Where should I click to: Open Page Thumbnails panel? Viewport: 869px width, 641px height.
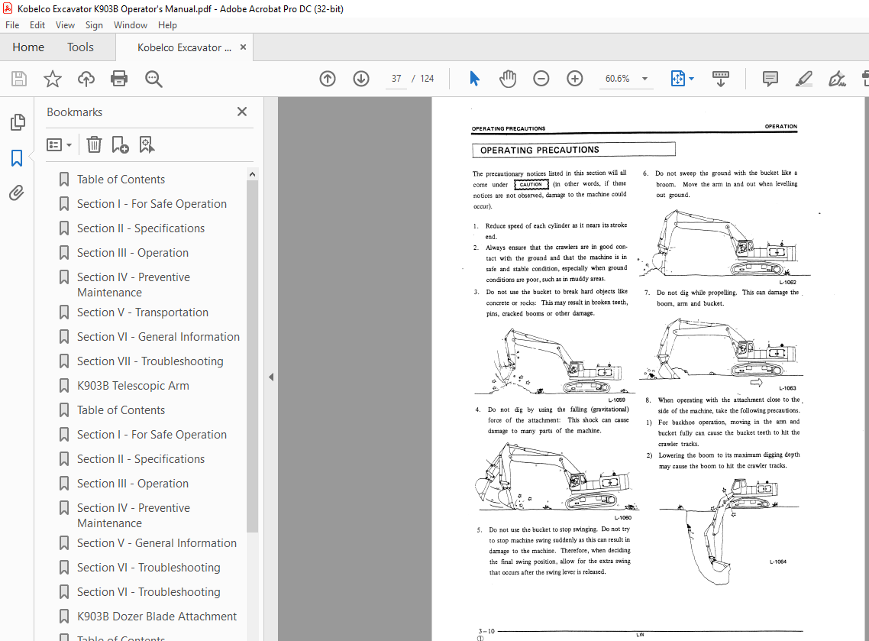click(17, 122)
